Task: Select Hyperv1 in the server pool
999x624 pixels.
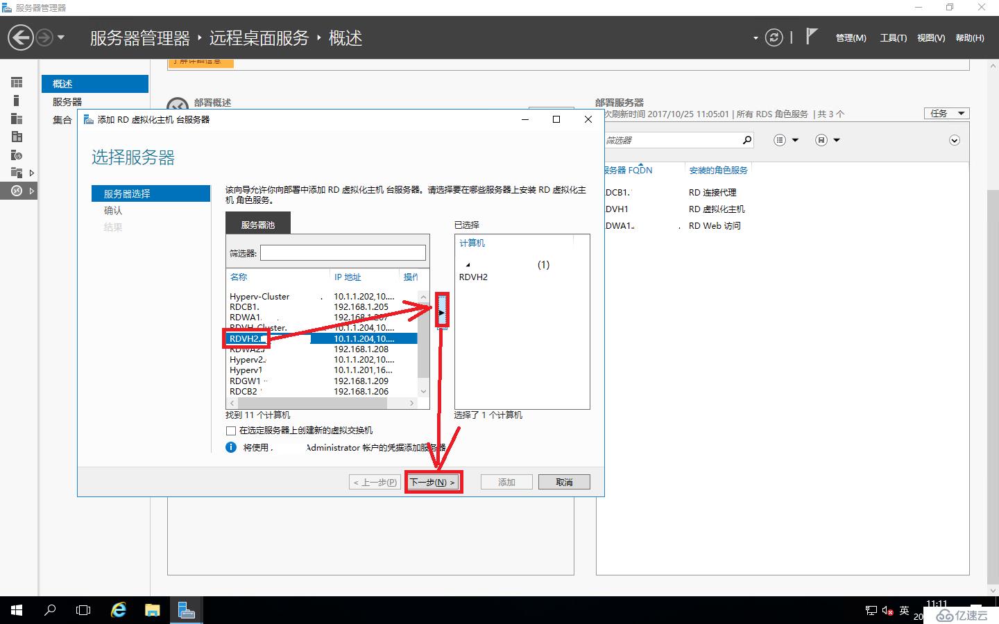Action: click(x=322, y=370)
